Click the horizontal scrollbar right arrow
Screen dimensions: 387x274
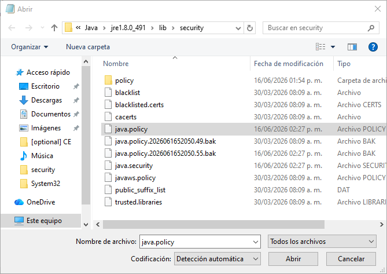[382, 224]
